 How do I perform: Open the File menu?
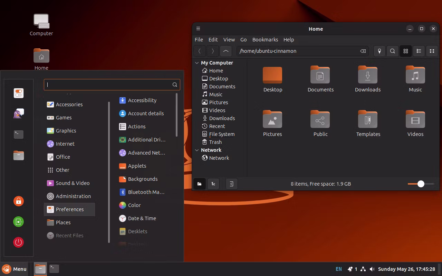pyautogui.click(x=199, y=40)
